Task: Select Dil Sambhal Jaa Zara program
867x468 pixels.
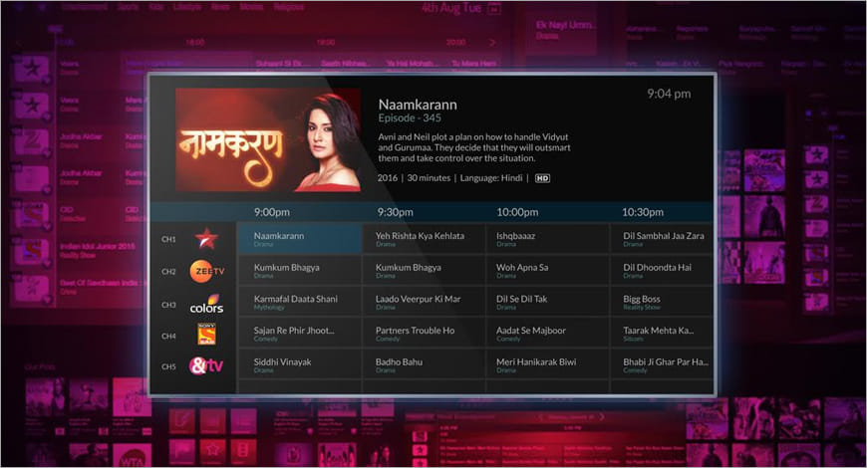Action: click(662, 239)
